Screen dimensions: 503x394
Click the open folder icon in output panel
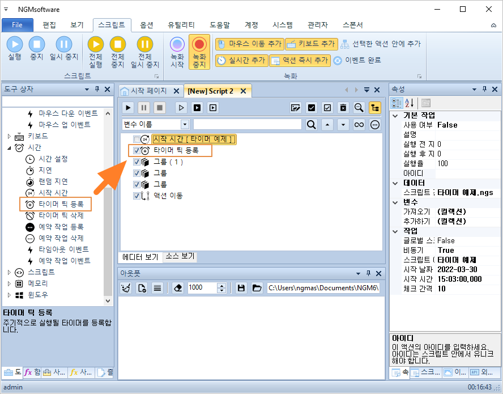[257, 288]
